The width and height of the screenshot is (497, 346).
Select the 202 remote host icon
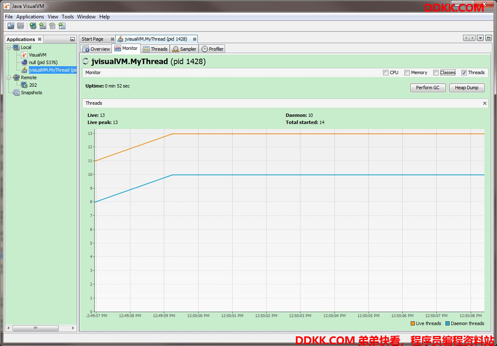(x=24, y=85)
